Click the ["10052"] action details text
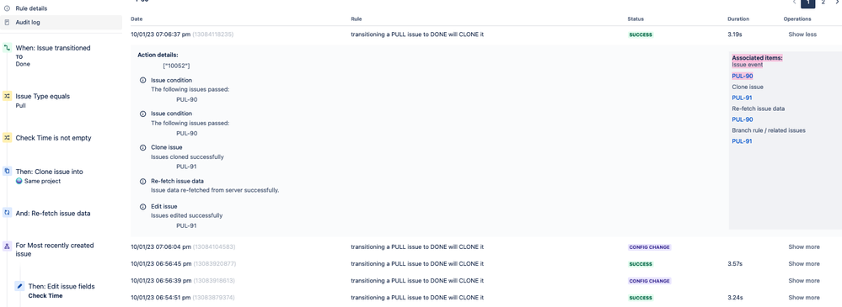Viewport: 842px width, 307px height. [x=176, y=66]
